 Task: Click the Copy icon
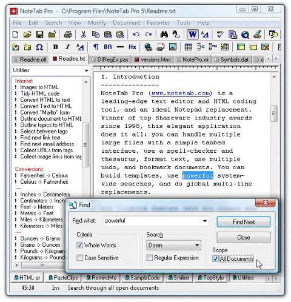[95, 35]
